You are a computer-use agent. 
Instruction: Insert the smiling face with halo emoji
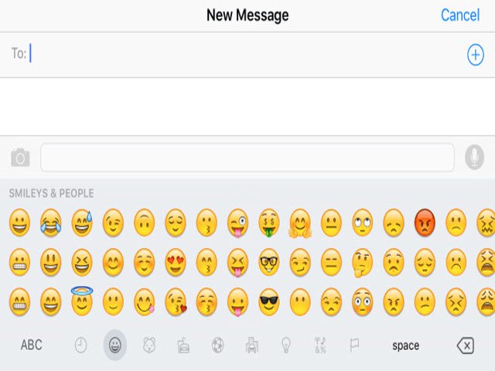pos(82,301)
